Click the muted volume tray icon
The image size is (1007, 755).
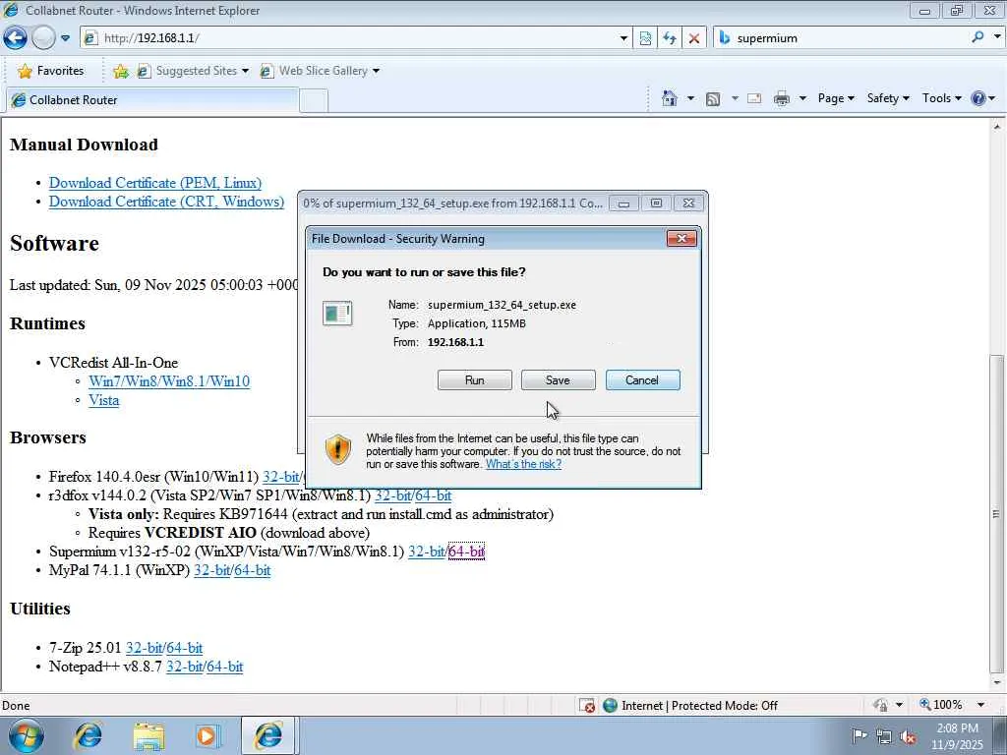908,736
